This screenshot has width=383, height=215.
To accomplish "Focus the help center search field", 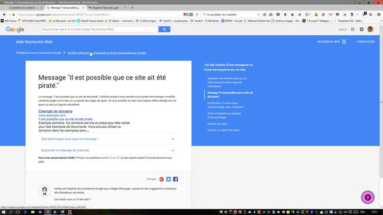I will click(x=99, y=29).
